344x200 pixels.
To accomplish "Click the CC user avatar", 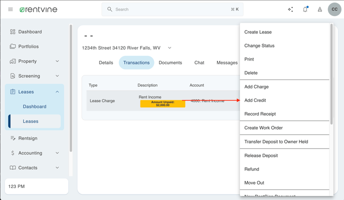I will [x=334, y=9].
